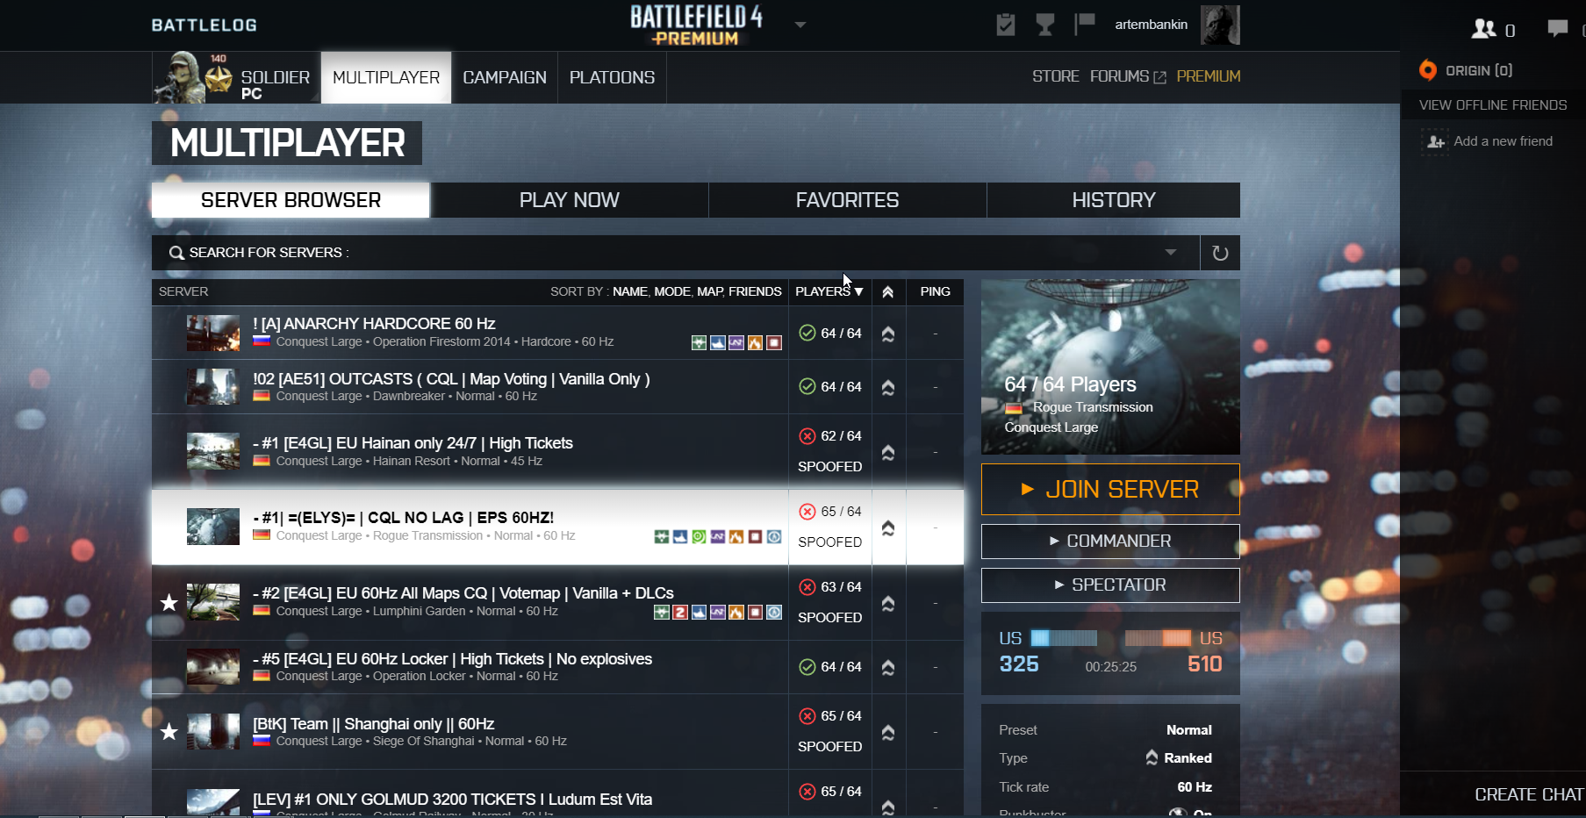This screenshot has width=1586, height=818.
Task: Open the FORUMS external link
Action: 1128,76
